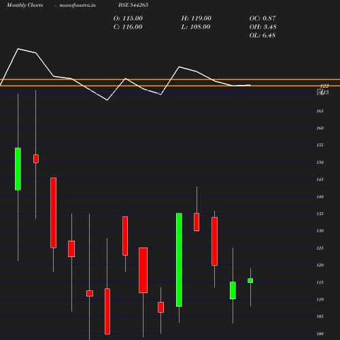
Task: Select the open value "O: 115.00"
Action: [x=128, y=18]
